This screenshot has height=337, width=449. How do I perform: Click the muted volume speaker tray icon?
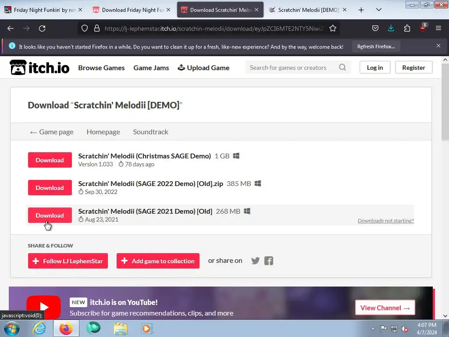(405, 329)
